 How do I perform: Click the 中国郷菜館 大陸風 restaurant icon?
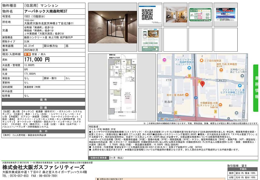point(220,104)
